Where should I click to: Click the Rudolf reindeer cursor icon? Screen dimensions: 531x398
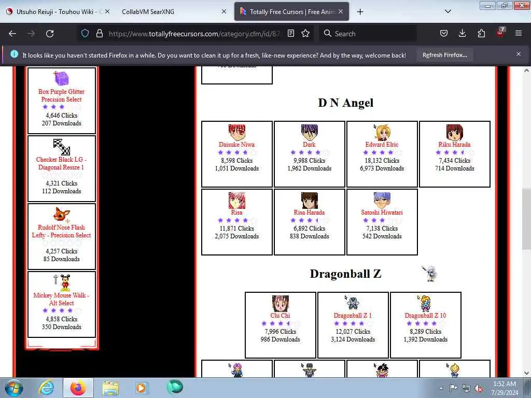62,215
